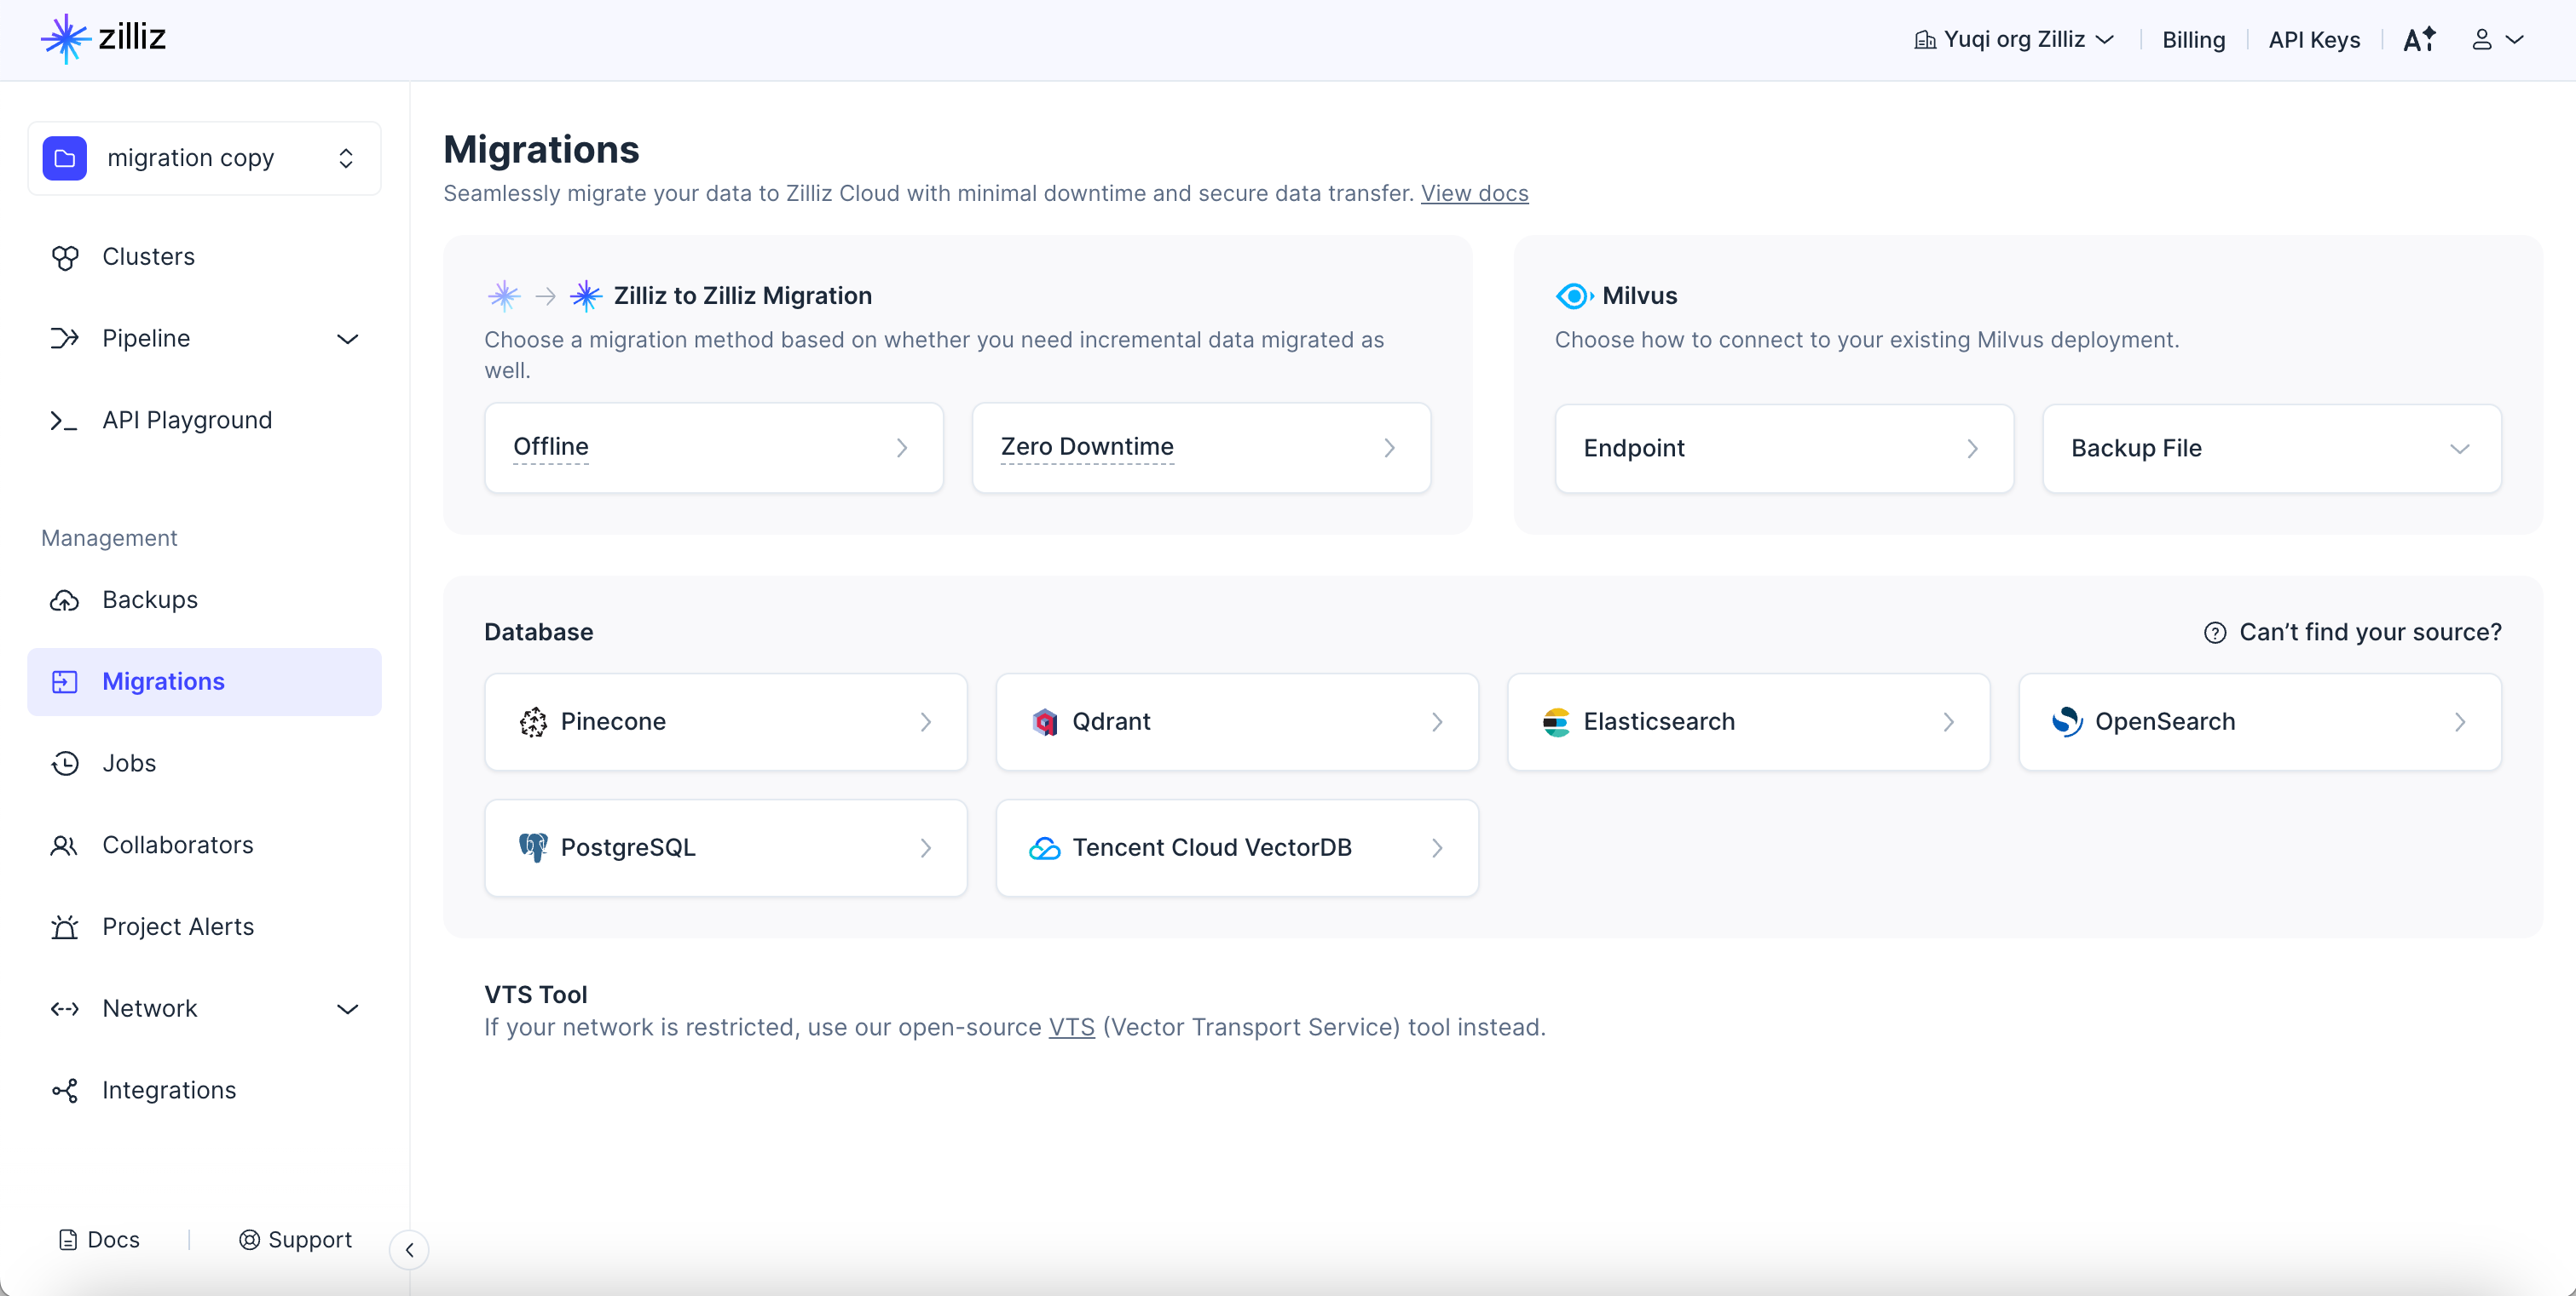
Task: Switch organization via Yuqi org Zilliz
Action: point(2014,40)
